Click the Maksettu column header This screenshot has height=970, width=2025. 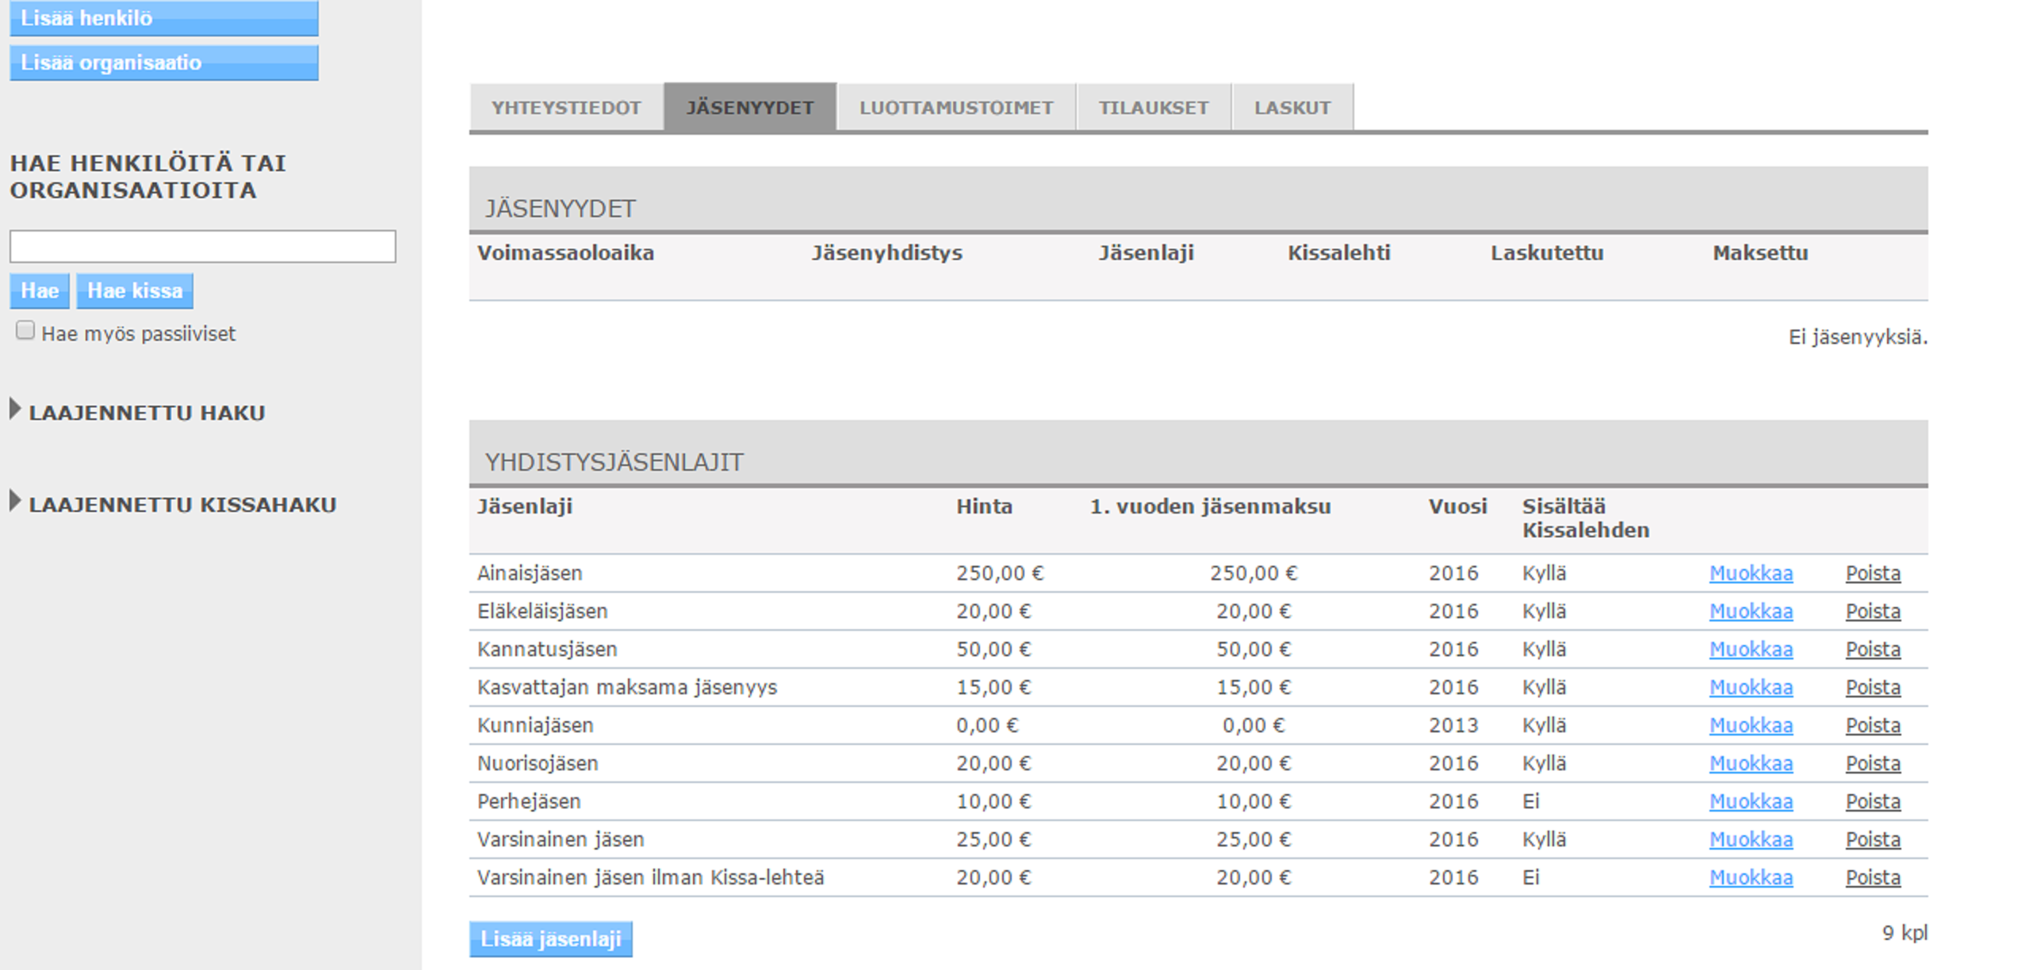pos(1760,253)
